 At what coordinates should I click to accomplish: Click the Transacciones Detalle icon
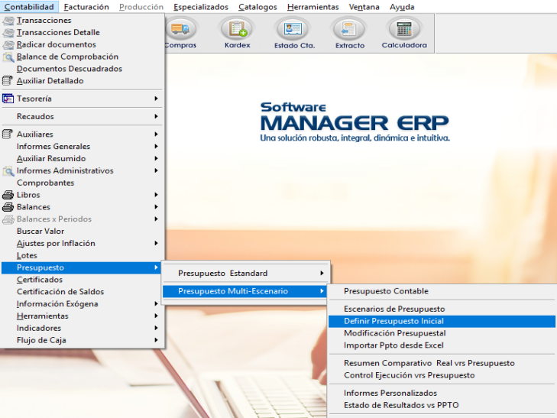8,33
